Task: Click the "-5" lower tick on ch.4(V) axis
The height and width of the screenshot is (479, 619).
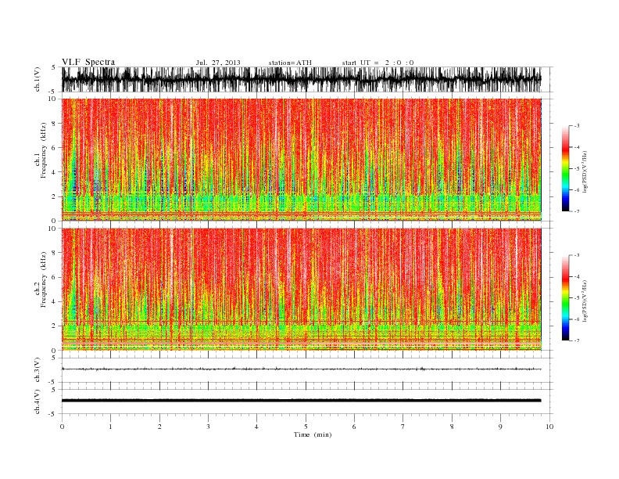Action: tap(53, 414)
